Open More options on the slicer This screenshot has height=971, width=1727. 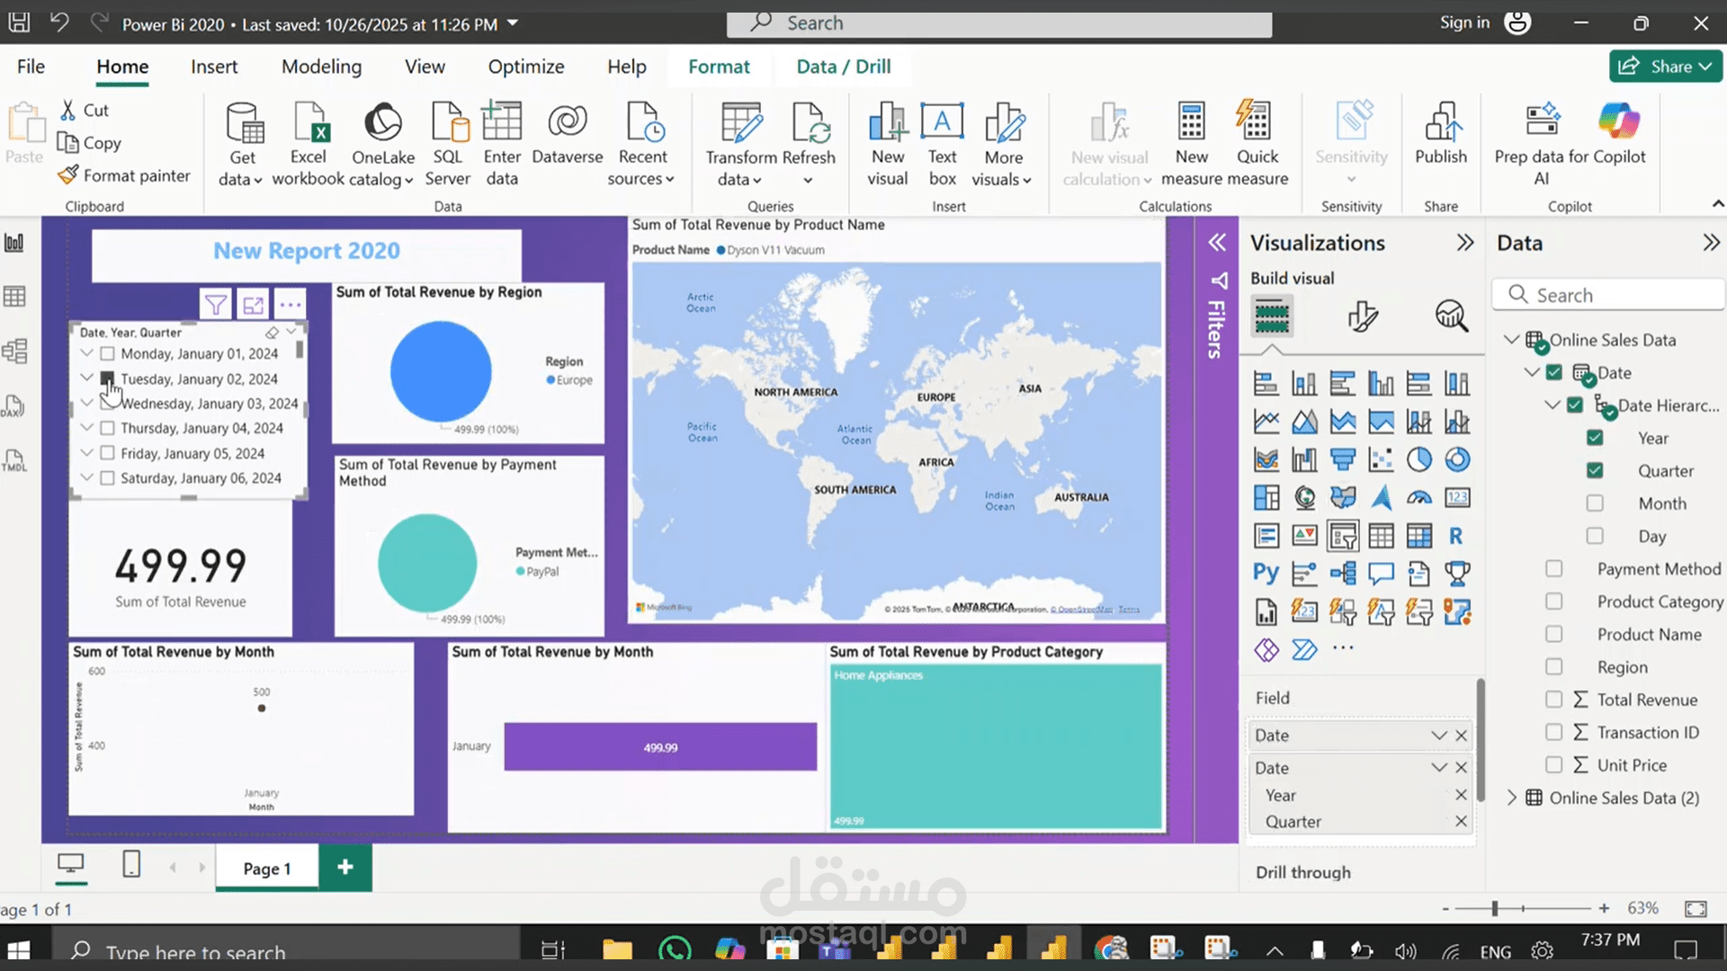click(x=290, y=305)
